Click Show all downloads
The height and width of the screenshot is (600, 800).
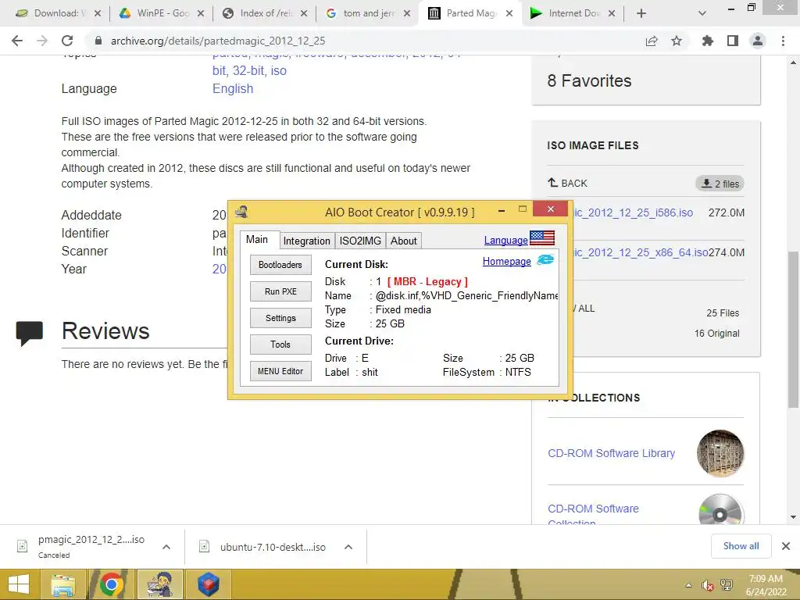(741, 546)
